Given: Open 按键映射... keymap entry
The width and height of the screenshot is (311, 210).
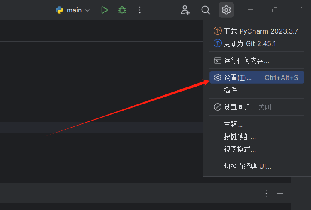Looking at the screenshot, I should (257, 137).
